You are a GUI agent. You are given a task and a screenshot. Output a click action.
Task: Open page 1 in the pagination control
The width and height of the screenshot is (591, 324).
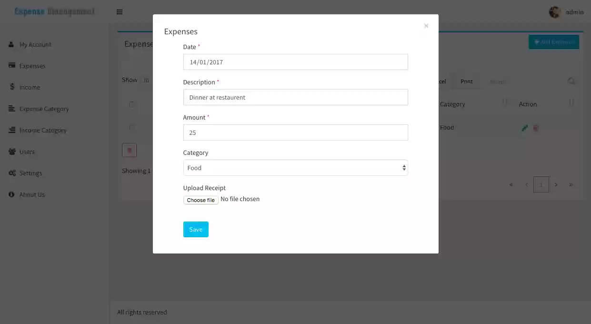(541, 184)
